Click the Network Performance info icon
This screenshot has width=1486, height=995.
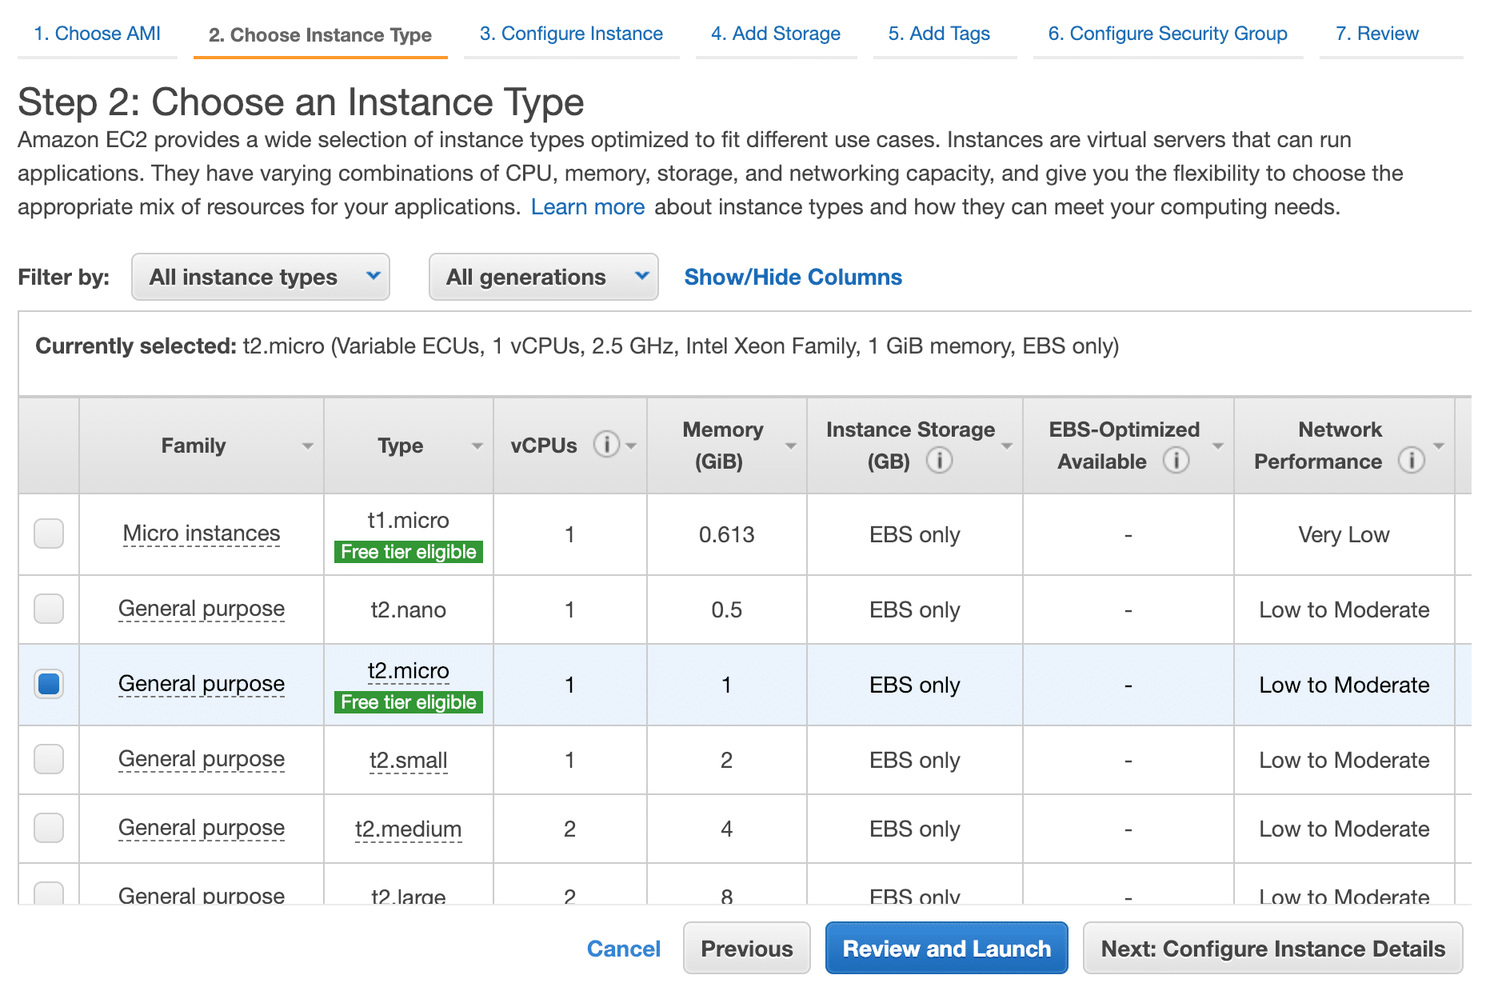[x=1410, y=462]
